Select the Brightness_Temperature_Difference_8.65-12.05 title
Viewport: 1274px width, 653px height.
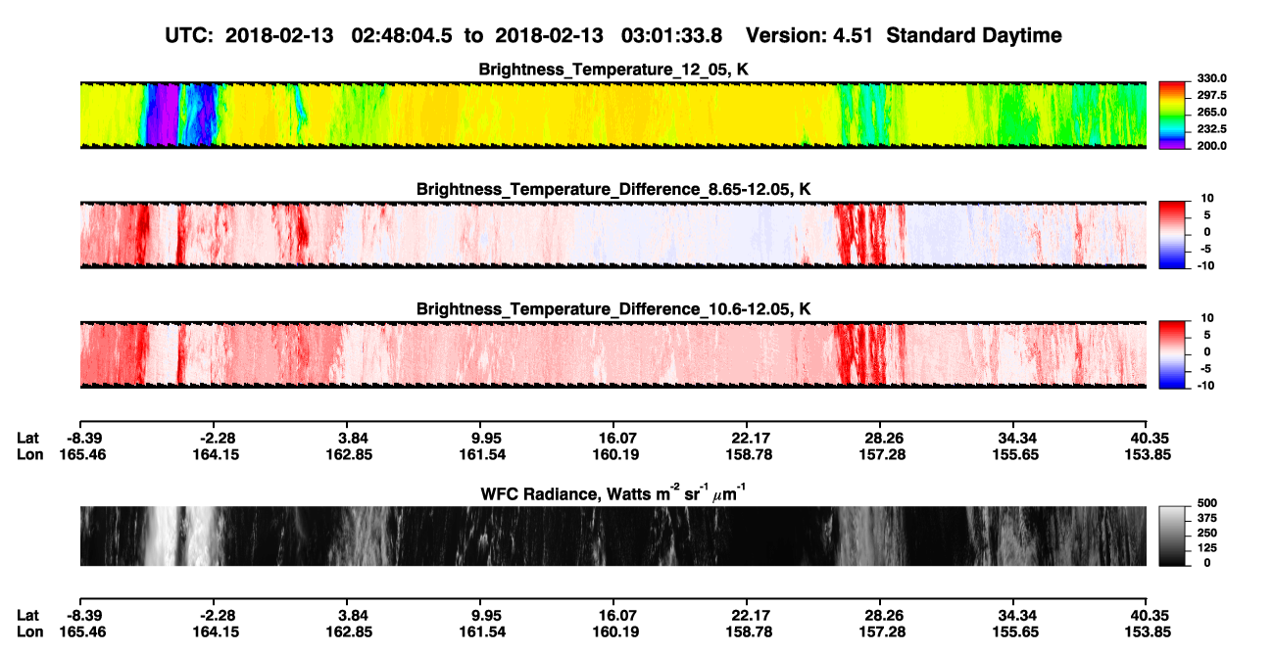pyautogui.click(x=613, y=189)
